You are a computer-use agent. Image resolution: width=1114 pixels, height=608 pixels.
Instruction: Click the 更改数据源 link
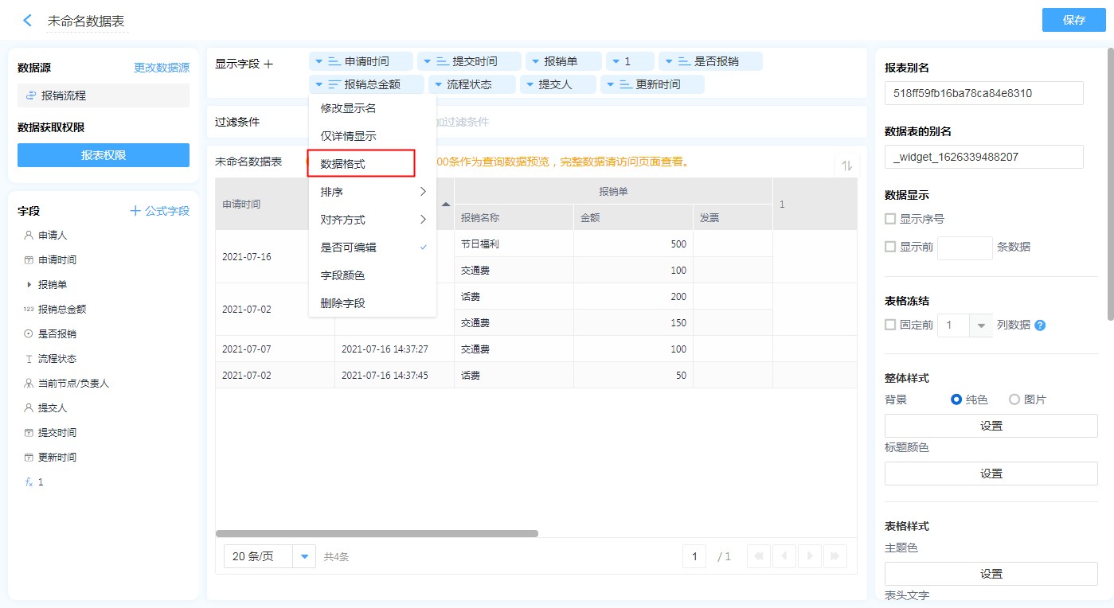point(161,68)
